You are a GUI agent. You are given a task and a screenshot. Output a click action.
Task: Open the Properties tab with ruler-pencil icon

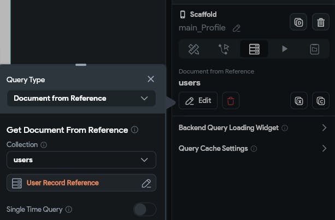click(194, 49)
